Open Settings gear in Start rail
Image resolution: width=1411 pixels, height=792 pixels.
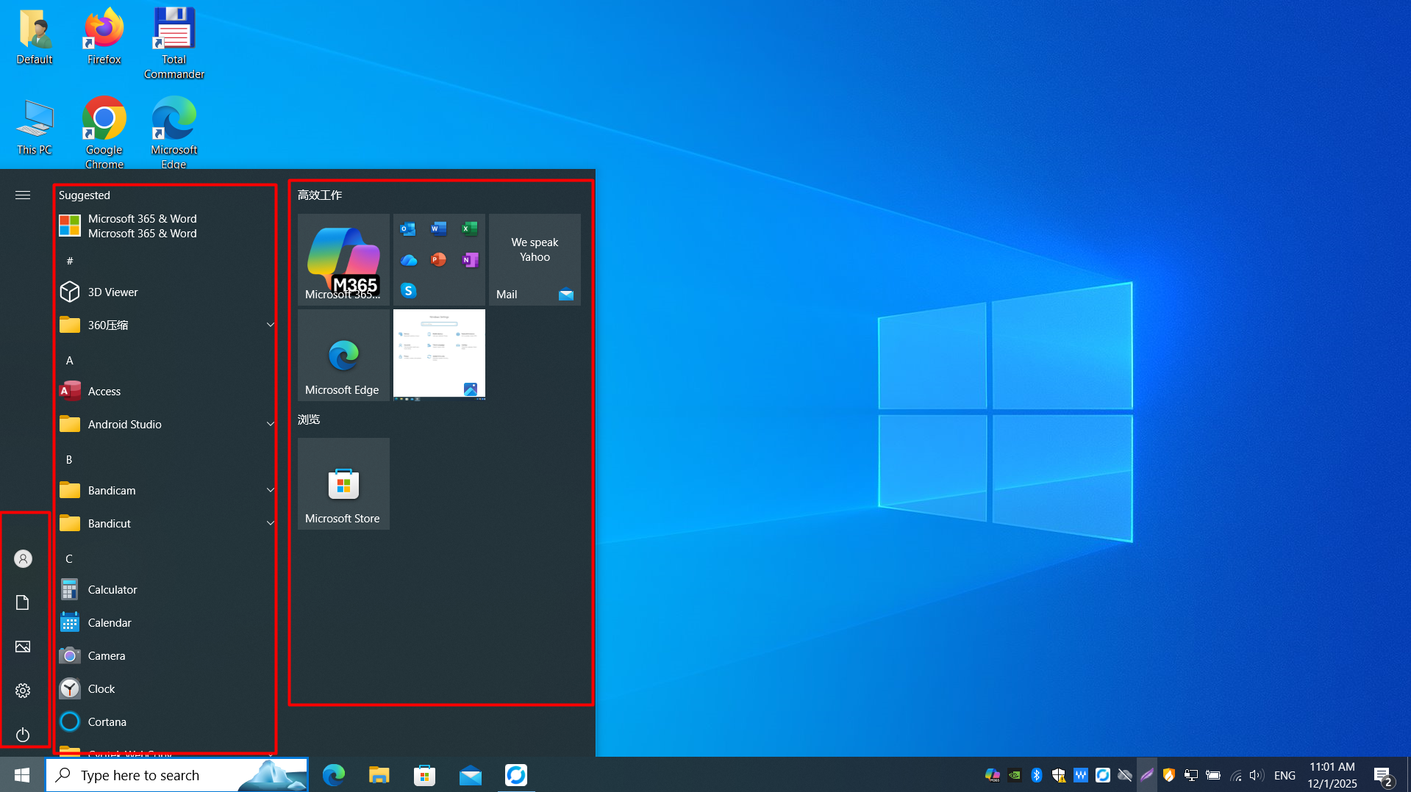tap(23, 691)
